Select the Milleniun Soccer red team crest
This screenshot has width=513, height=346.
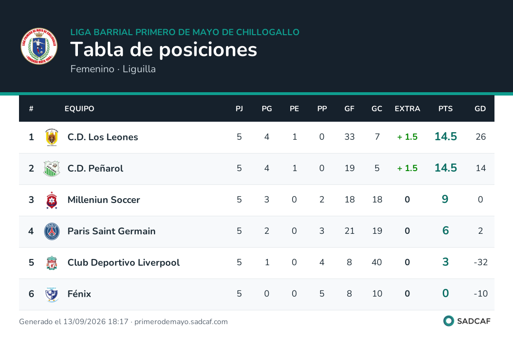click(52, 200)
